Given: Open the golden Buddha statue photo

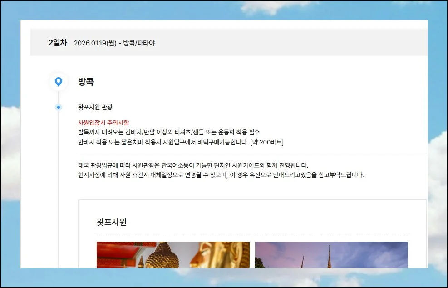Looking at the screenshot, I should (x=173, y=254).
